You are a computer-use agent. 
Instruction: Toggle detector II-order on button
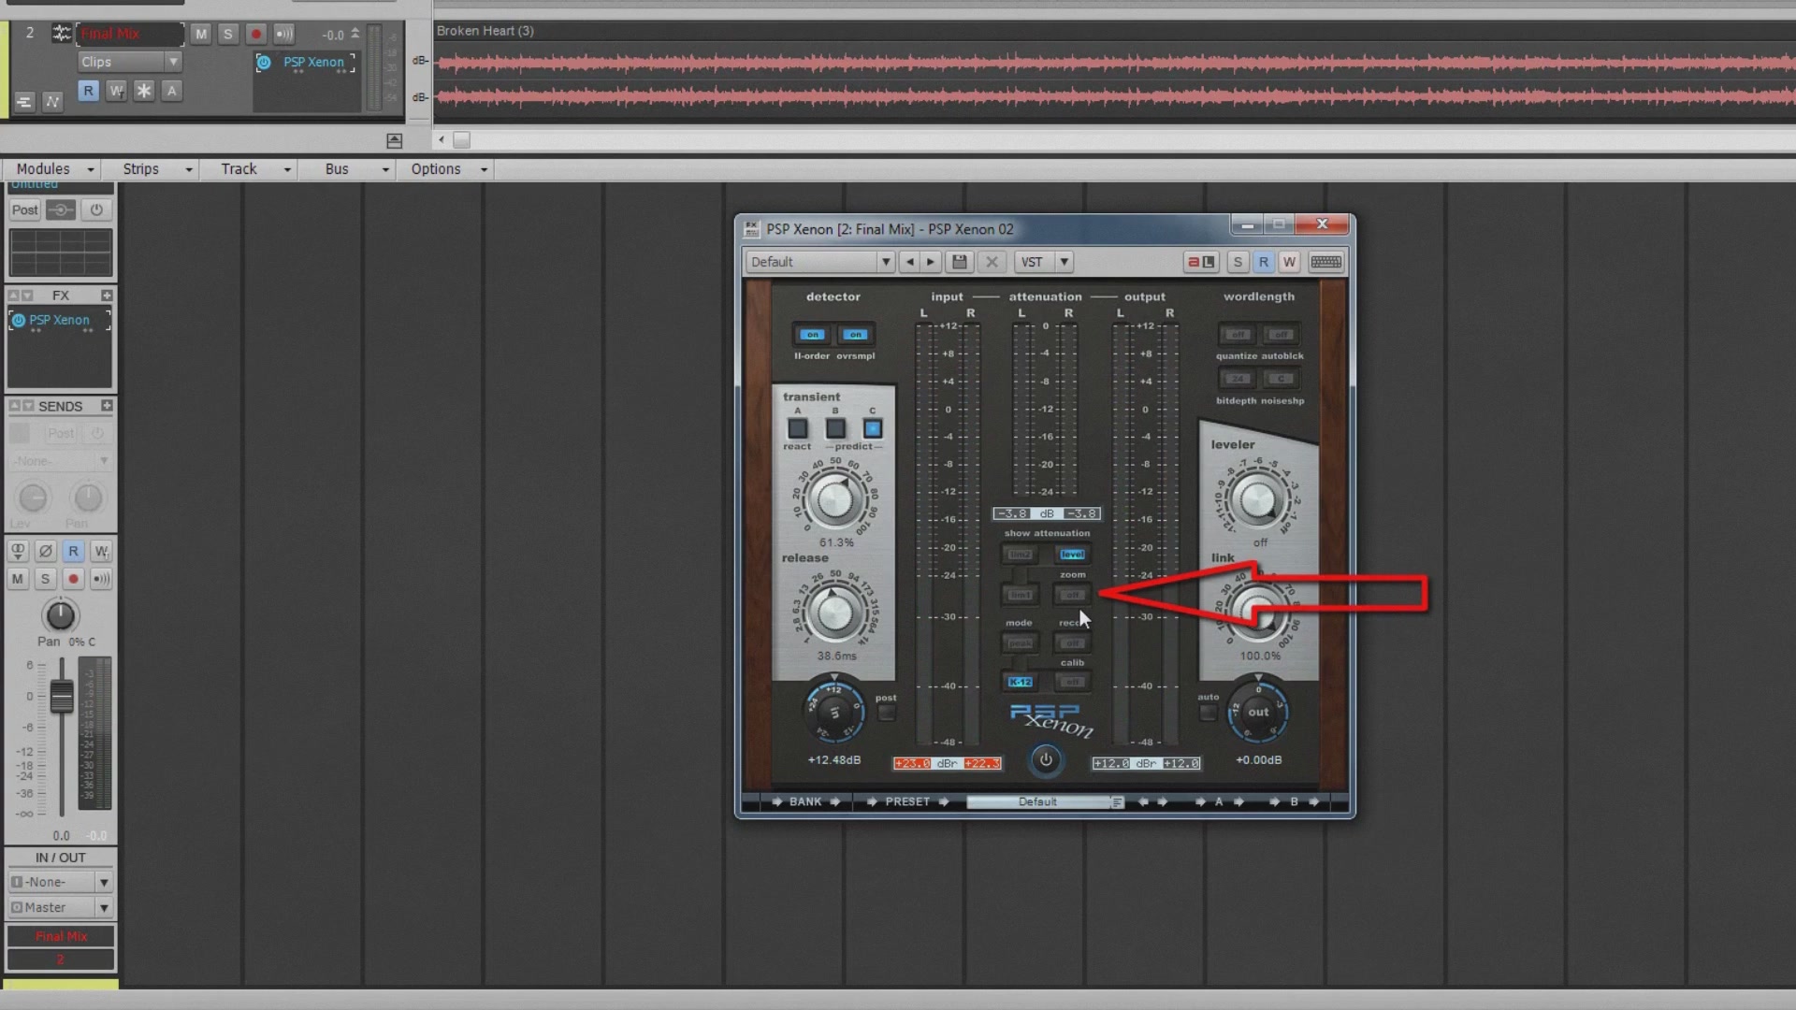812,335
